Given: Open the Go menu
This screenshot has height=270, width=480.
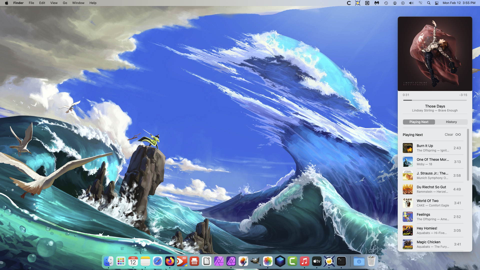Looking at the screenshot, I should (65, 3).
